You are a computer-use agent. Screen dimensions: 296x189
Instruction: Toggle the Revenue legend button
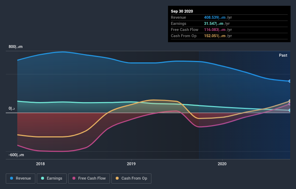(21, 179)
